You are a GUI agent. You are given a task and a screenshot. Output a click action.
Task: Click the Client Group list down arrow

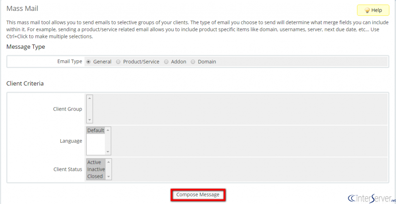90,120
